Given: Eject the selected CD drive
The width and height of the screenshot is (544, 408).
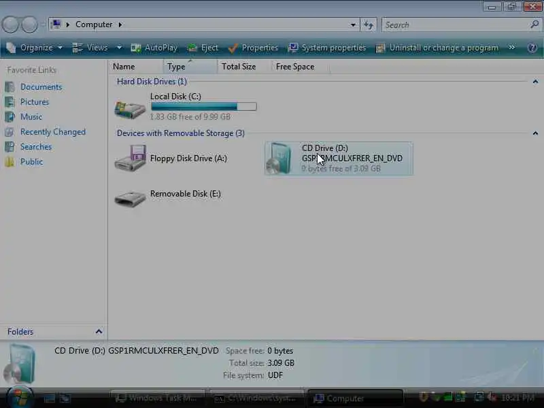Looking at the screenshot, I should pos(203,48).
